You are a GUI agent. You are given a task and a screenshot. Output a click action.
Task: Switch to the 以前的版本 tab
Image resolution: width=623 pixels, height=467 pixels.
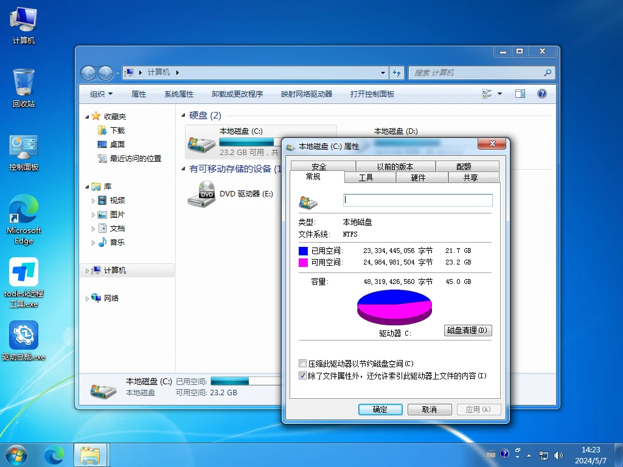(395, 167)
